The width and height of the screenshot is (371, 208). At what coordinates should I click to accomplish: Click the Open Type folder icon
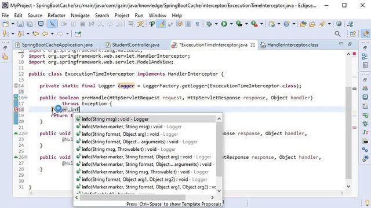click(x=303, y=24)
